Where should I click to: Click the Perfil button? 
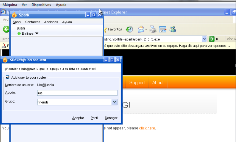(x=94, y=118)
